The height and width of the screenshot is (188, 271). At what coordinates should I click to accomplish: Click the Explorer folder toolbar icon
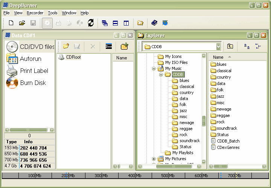point(140,23)
